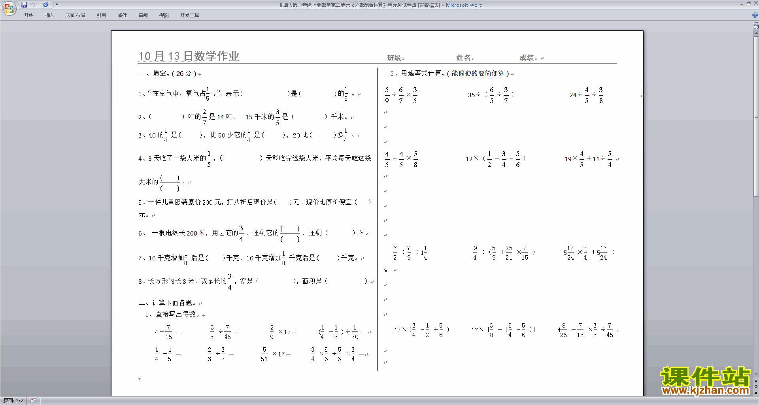The width and height of the screenshot is (759, 405).
Task: Expand the undo history dropdown arrow
Action: tap(38, 5)
